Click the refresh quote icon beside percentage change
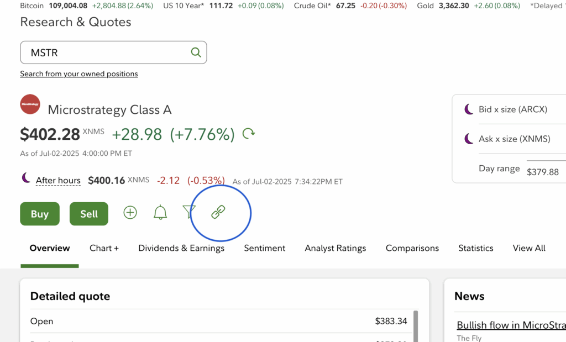This screenshot has width=566, height=342. click(x=249, y=134)
